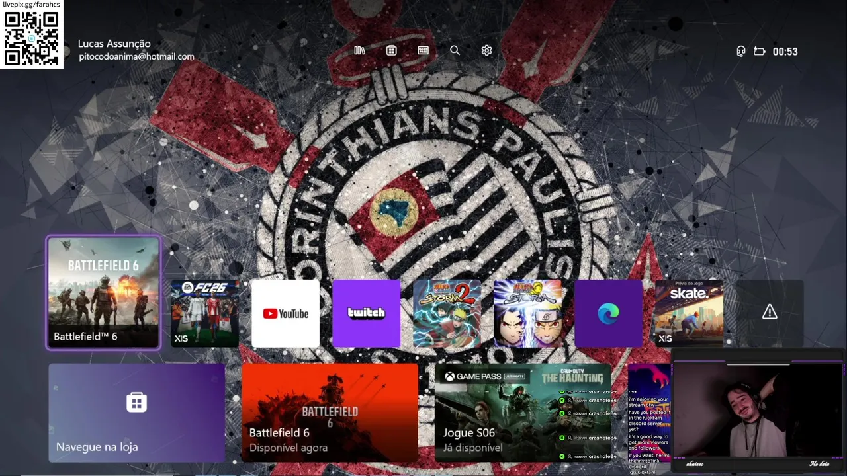
Task: Open My games & apps library icon
Action: 359,50
